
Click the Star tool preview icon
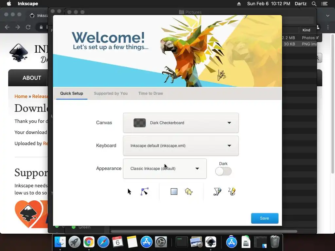click(189, 192)
